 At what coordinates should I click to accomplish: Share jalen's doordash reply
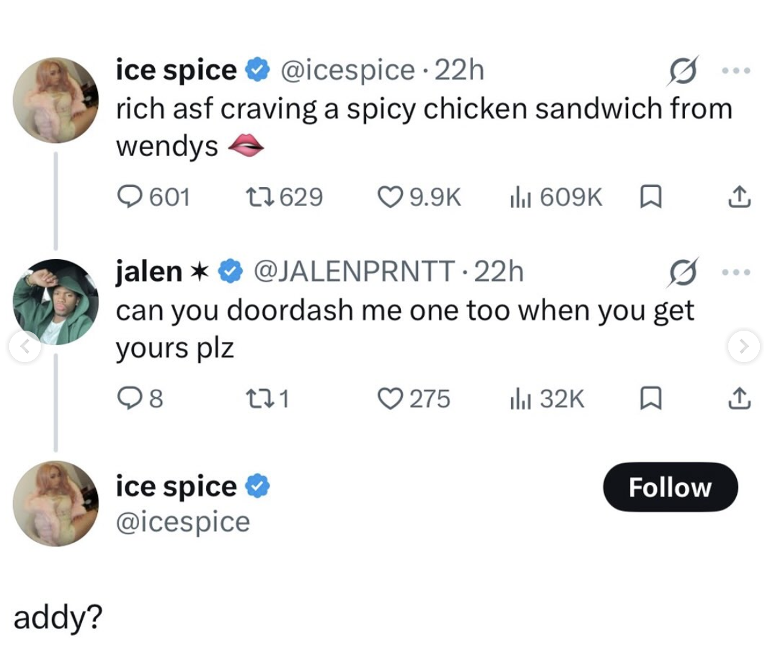[x=739, y=398]
